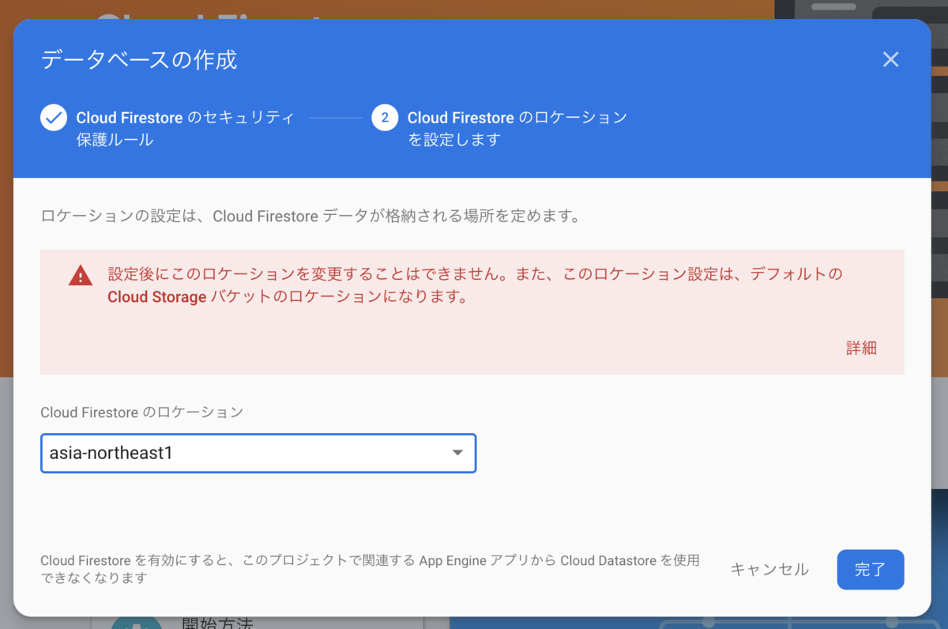Select Cloud Firestore のロケーションを設定します step

point(517,129)
